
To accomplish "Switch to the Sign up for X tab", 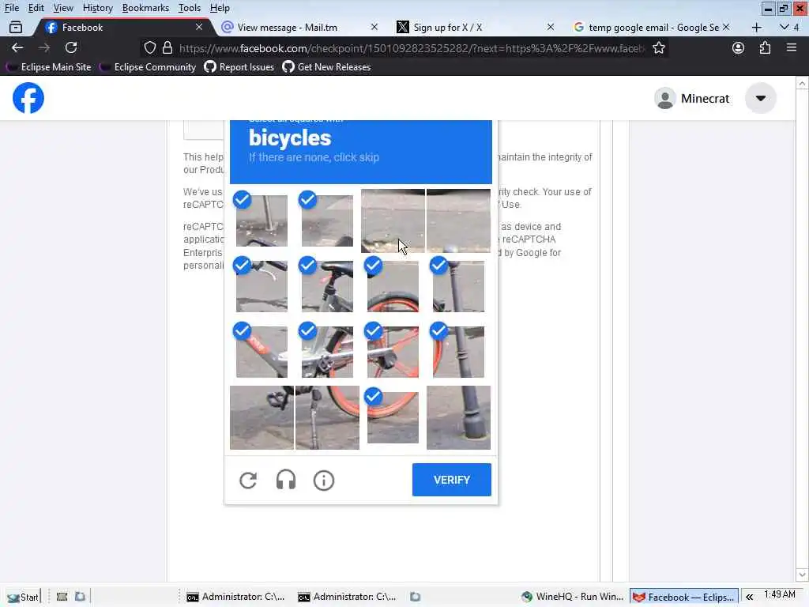I will point(475,28).
